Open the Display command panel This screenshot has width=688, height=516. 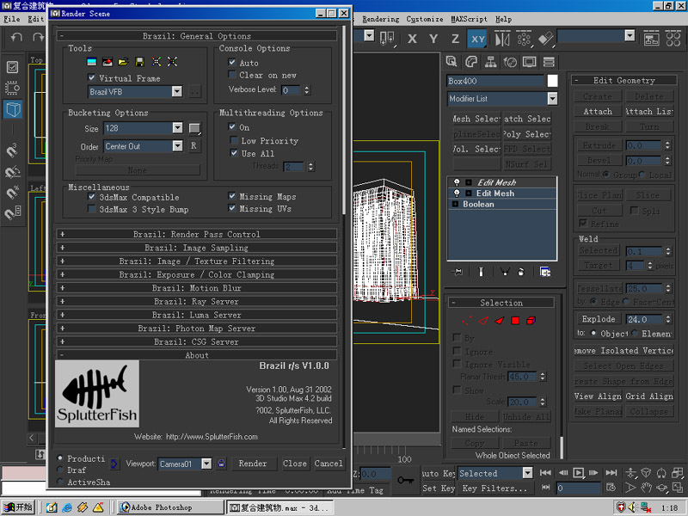tap(529, 62)
